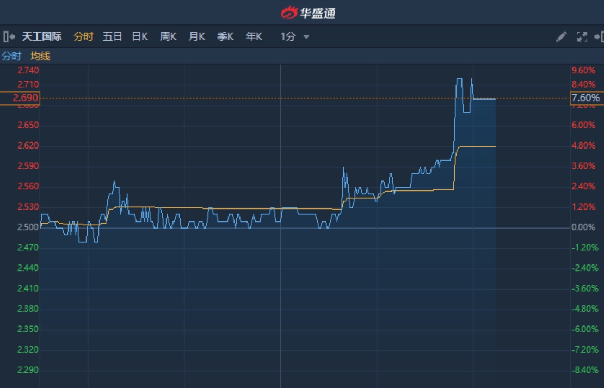Click the 2.560 price axis label
Viewport: 604px width, 388px height.
pos(28,187)
